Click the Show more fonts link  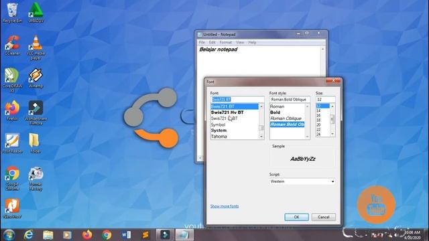(225, 206)
